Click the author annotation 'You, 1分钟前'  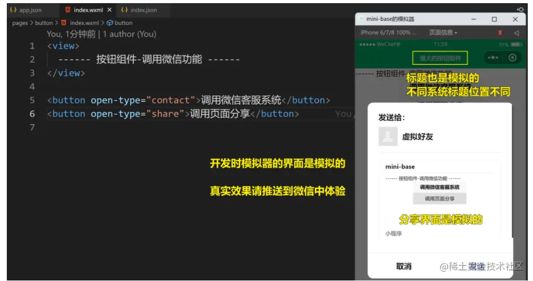[x=71, y=34]
